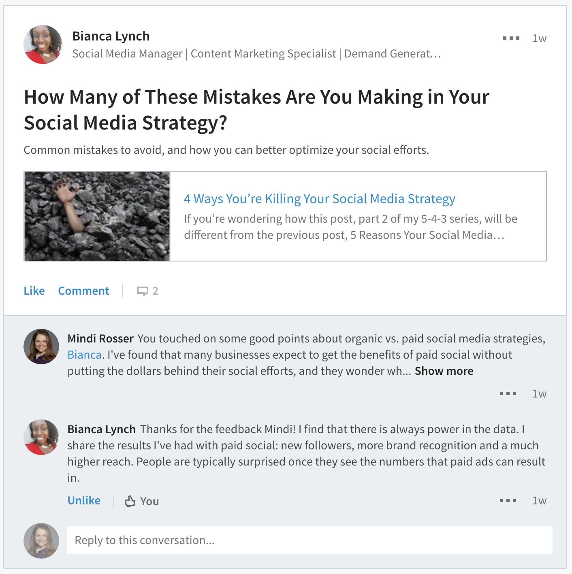Expand Mindi's comment with Show more
Screen dimensions: 572x574
[x=444, y=371]
